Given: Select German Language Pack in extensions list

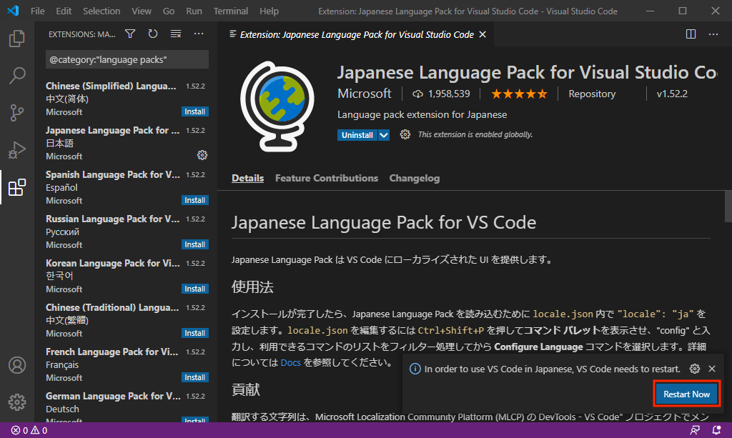Looking at the screenshot, I should [x=126, y=407].
